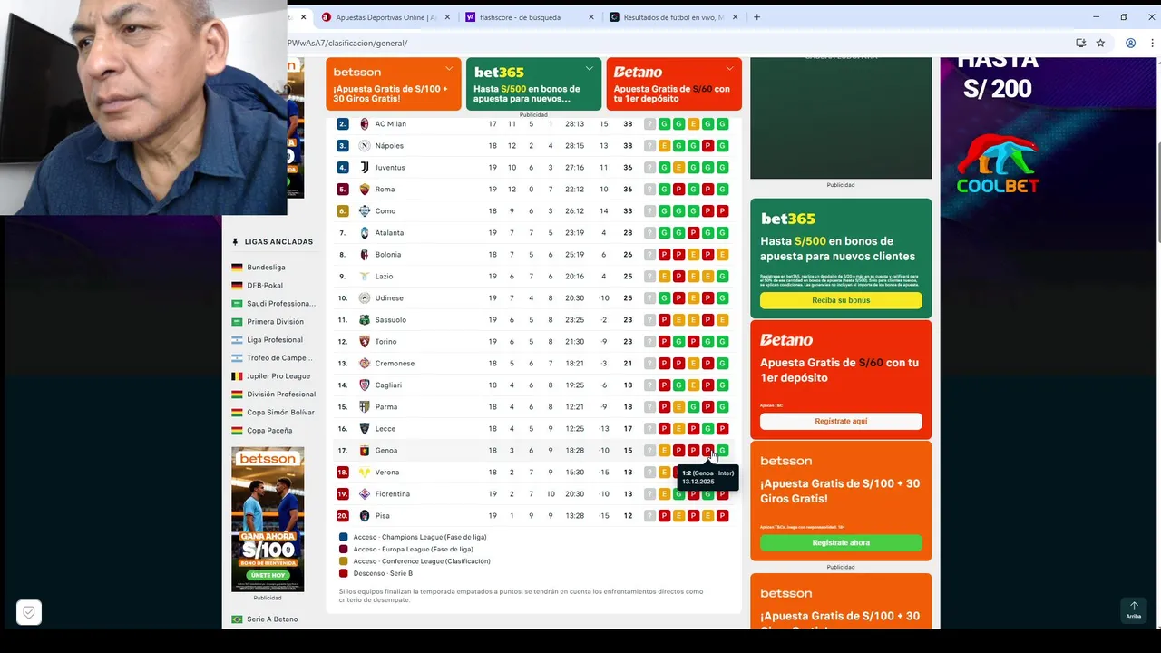Click the Genoa club crest
The height and width of the screenshot is (653, 1161).
365,451
